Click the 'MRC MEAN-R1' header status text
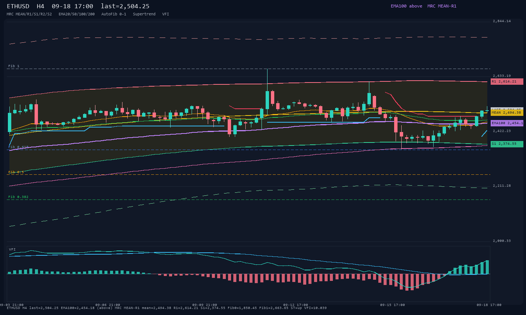The image size is (526, 315). point(442,6)
